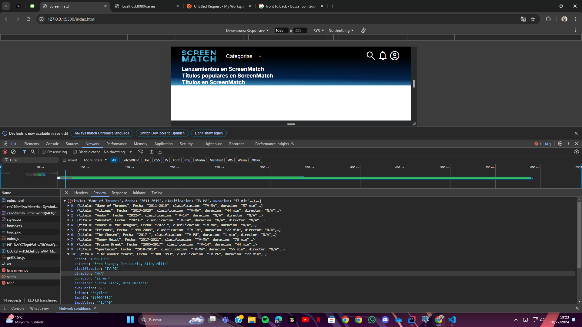
Task: Filter requests by Img type
Action: 187,160
